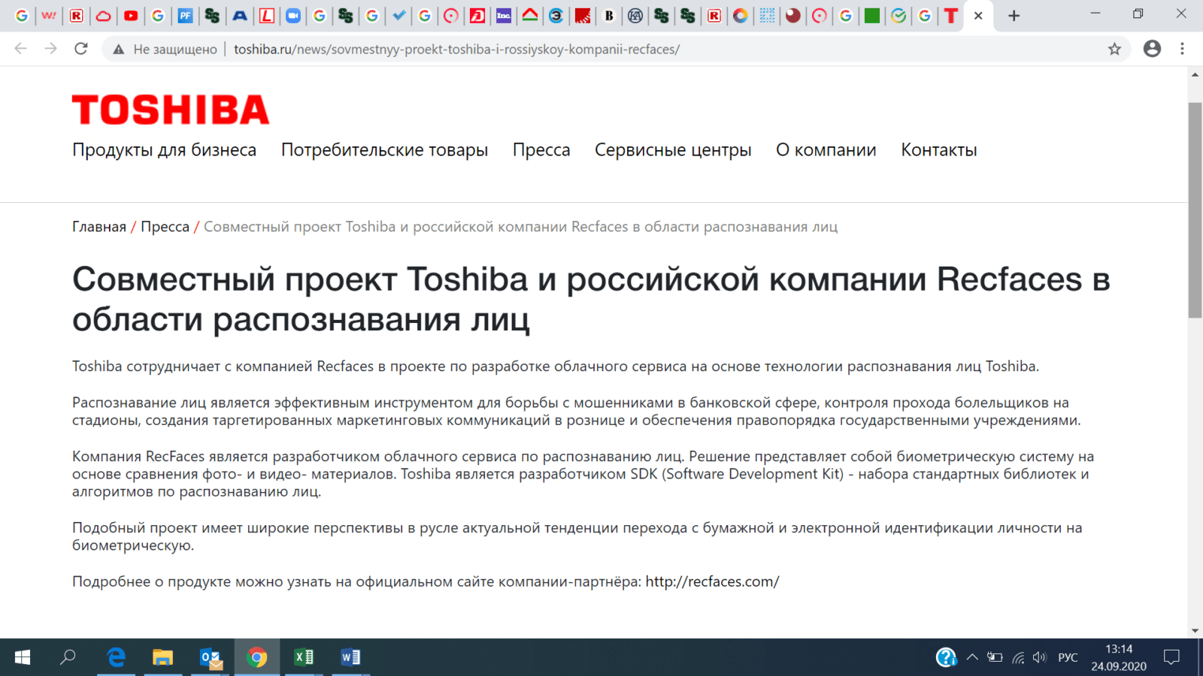
Task: Launch Microsoft Excel from the taskbar
Action: [x=304, y=657]
